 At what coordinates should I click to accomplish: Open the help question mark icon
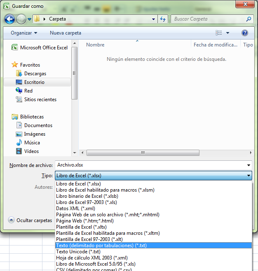pyautogui.click(x=244, y=33)
